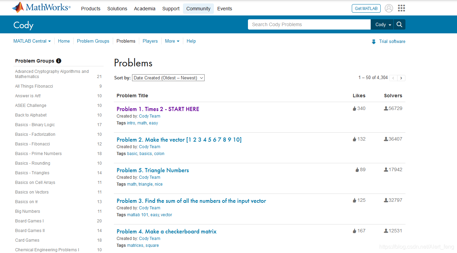Open Problem 1. Times 2 - START HERE
The image size is (457, 253).
pyautogui.click(x=158, y=109)
